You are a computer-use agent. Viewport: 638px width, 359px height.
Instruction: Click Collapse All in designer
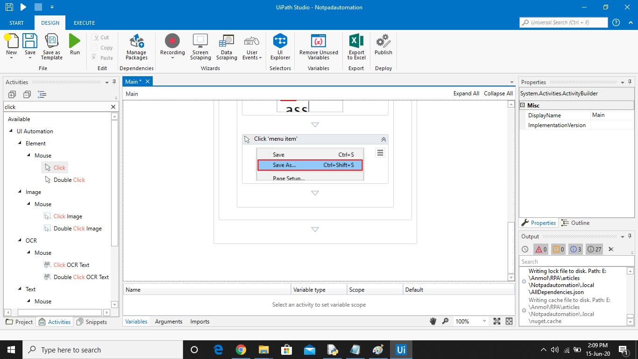498,93
